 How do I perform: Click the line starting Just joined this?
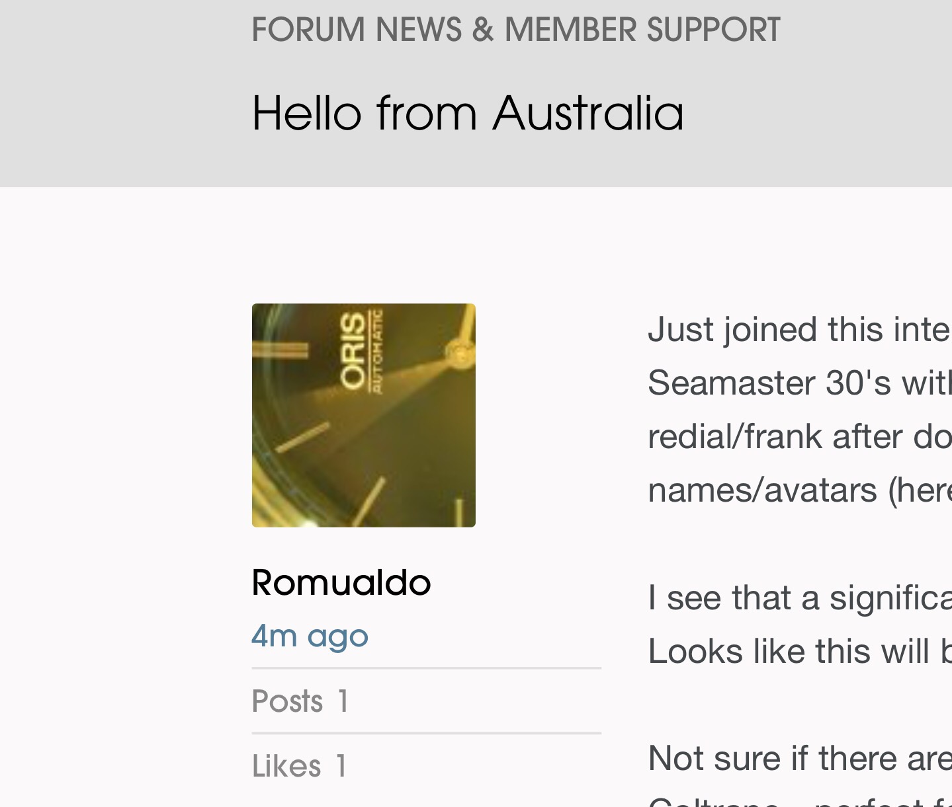(799, 329)
